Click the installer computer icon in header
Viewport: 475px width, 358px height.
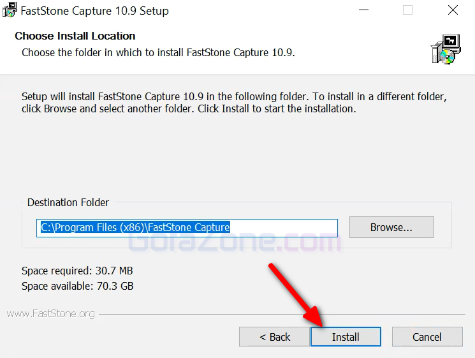tap(445, 48)
